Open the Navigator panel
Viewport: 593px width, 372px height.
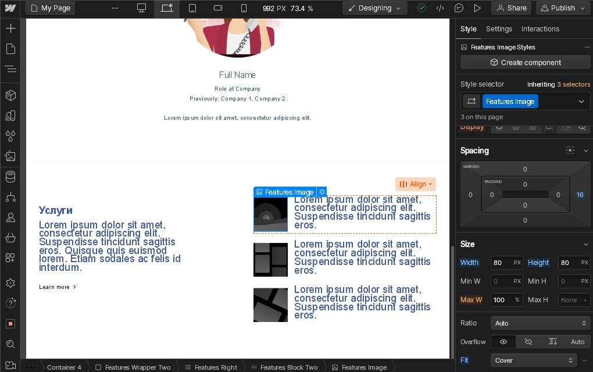tap(10, 69)
